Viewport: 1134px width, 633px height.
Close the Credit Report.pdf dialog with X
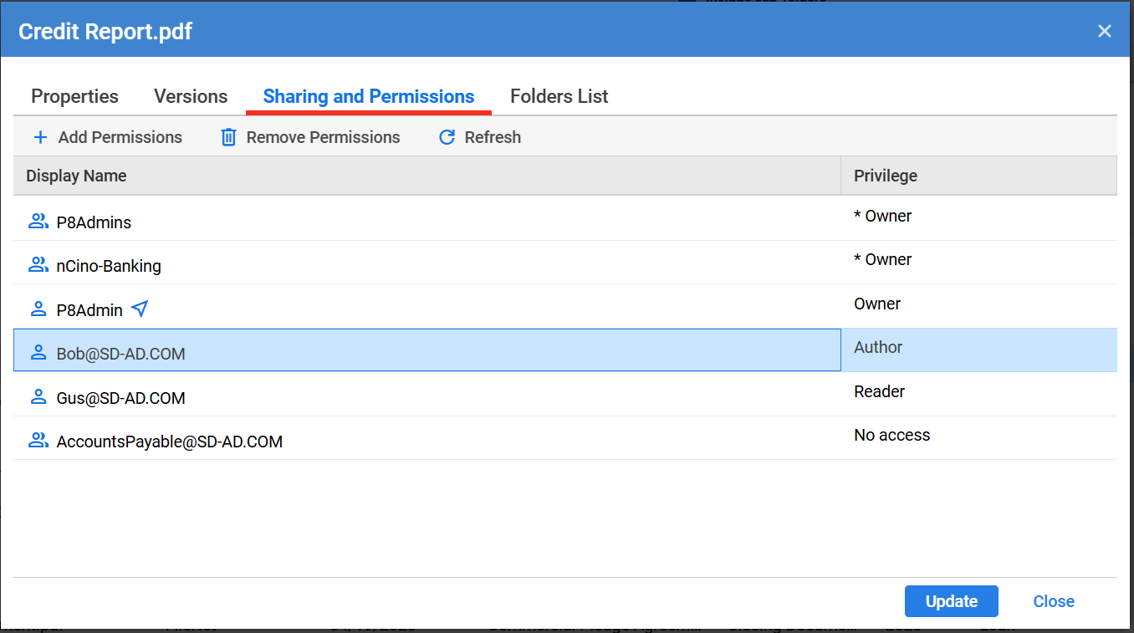pos(1105,31)
